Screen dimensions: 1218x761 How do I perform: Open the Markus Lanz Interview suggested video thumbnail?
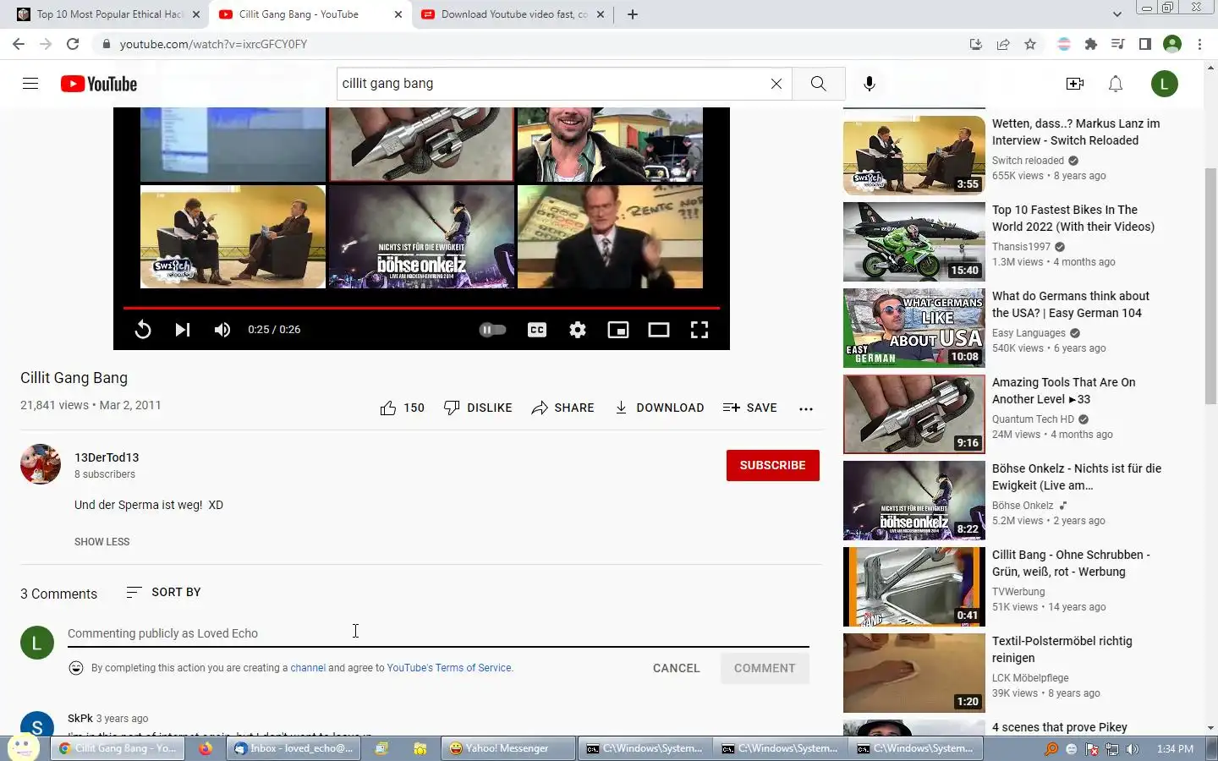coord(914,156)
